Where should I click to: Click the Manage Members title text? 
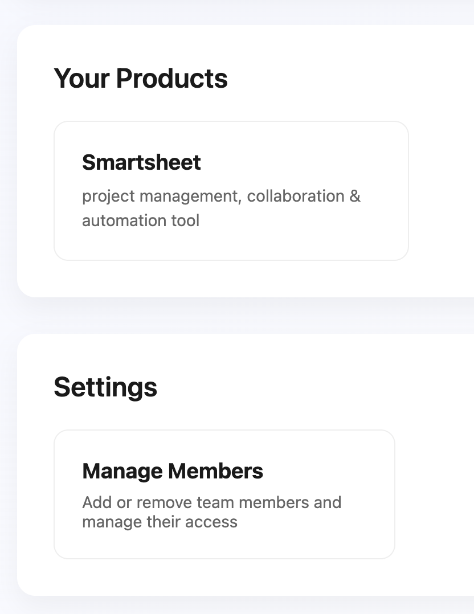pyautogui.click(x=173, y=471)
